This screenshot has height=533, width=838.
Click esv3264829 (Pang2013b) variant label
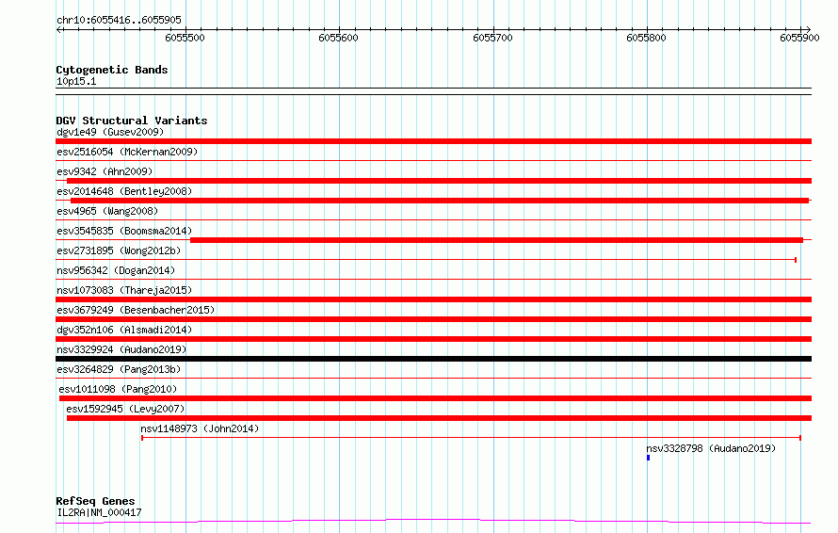[119, 369]
